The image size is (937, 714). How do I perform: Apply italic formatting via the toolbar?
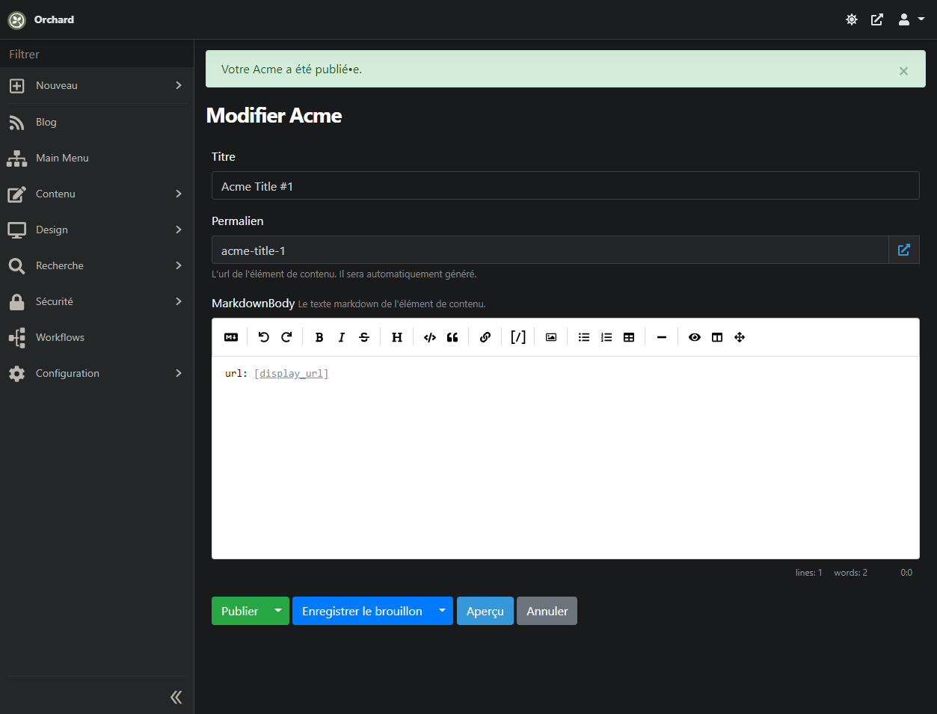(342, 337)
